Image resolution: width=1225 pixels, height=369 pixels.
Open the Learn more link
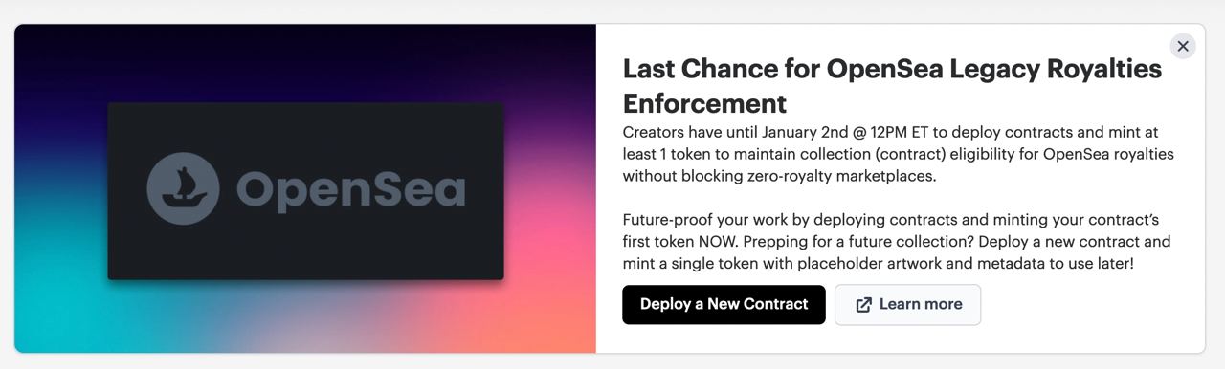pyautogui.click(x=907, y=304)
